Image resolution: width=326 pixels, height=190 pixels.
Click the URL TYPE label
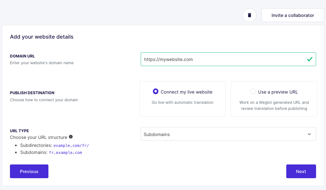tap(19, 131)
